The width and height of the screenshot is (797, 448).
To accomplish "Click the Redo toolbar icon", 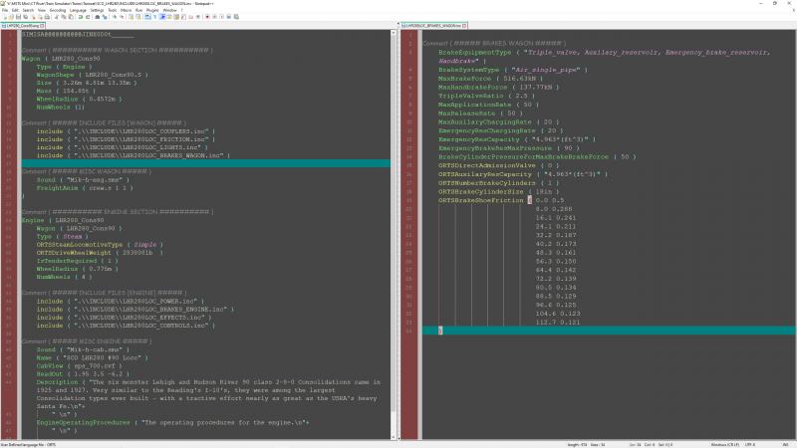I will [x=88, y=17].
